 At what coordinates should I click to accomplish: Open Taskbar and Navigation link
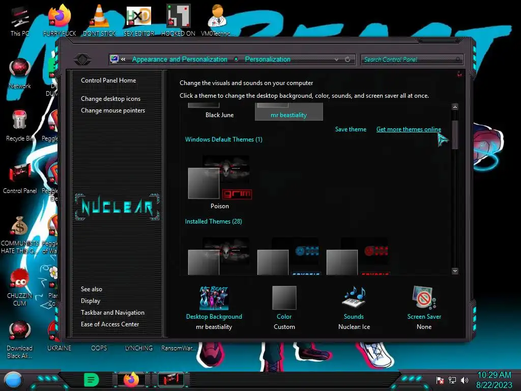[112, 313]
